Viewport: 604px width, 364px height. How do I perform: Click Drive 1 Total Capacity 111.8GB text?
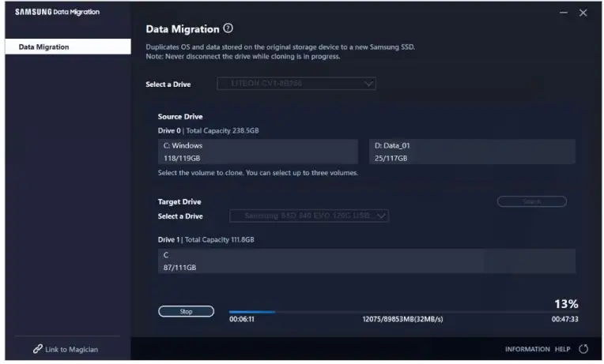pyautogui.click(x=206, y=239)
